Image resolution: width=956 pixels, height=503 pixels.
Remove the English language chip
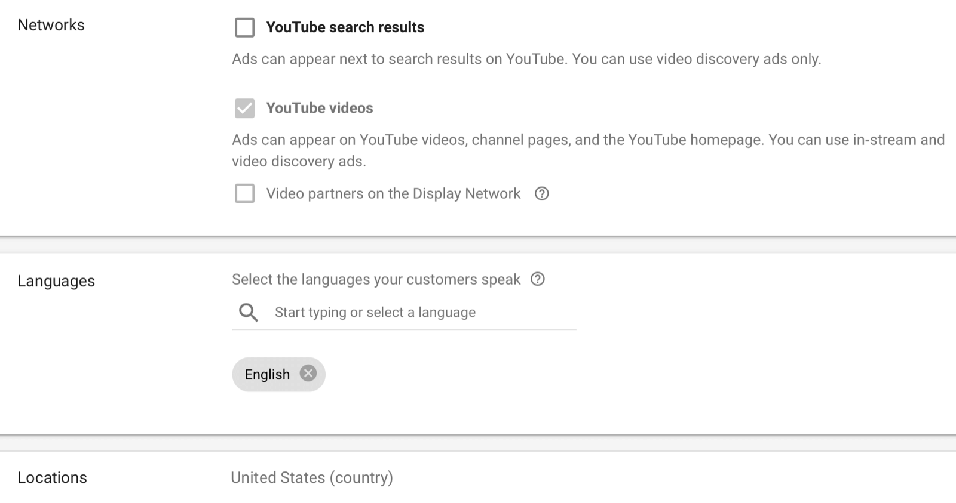[x=308, y=374]
